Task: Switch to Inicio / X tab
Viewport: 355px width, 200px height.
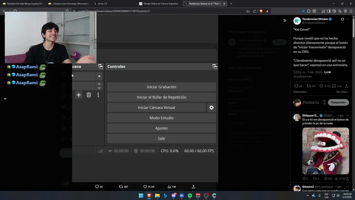Action: coord(114,4)
